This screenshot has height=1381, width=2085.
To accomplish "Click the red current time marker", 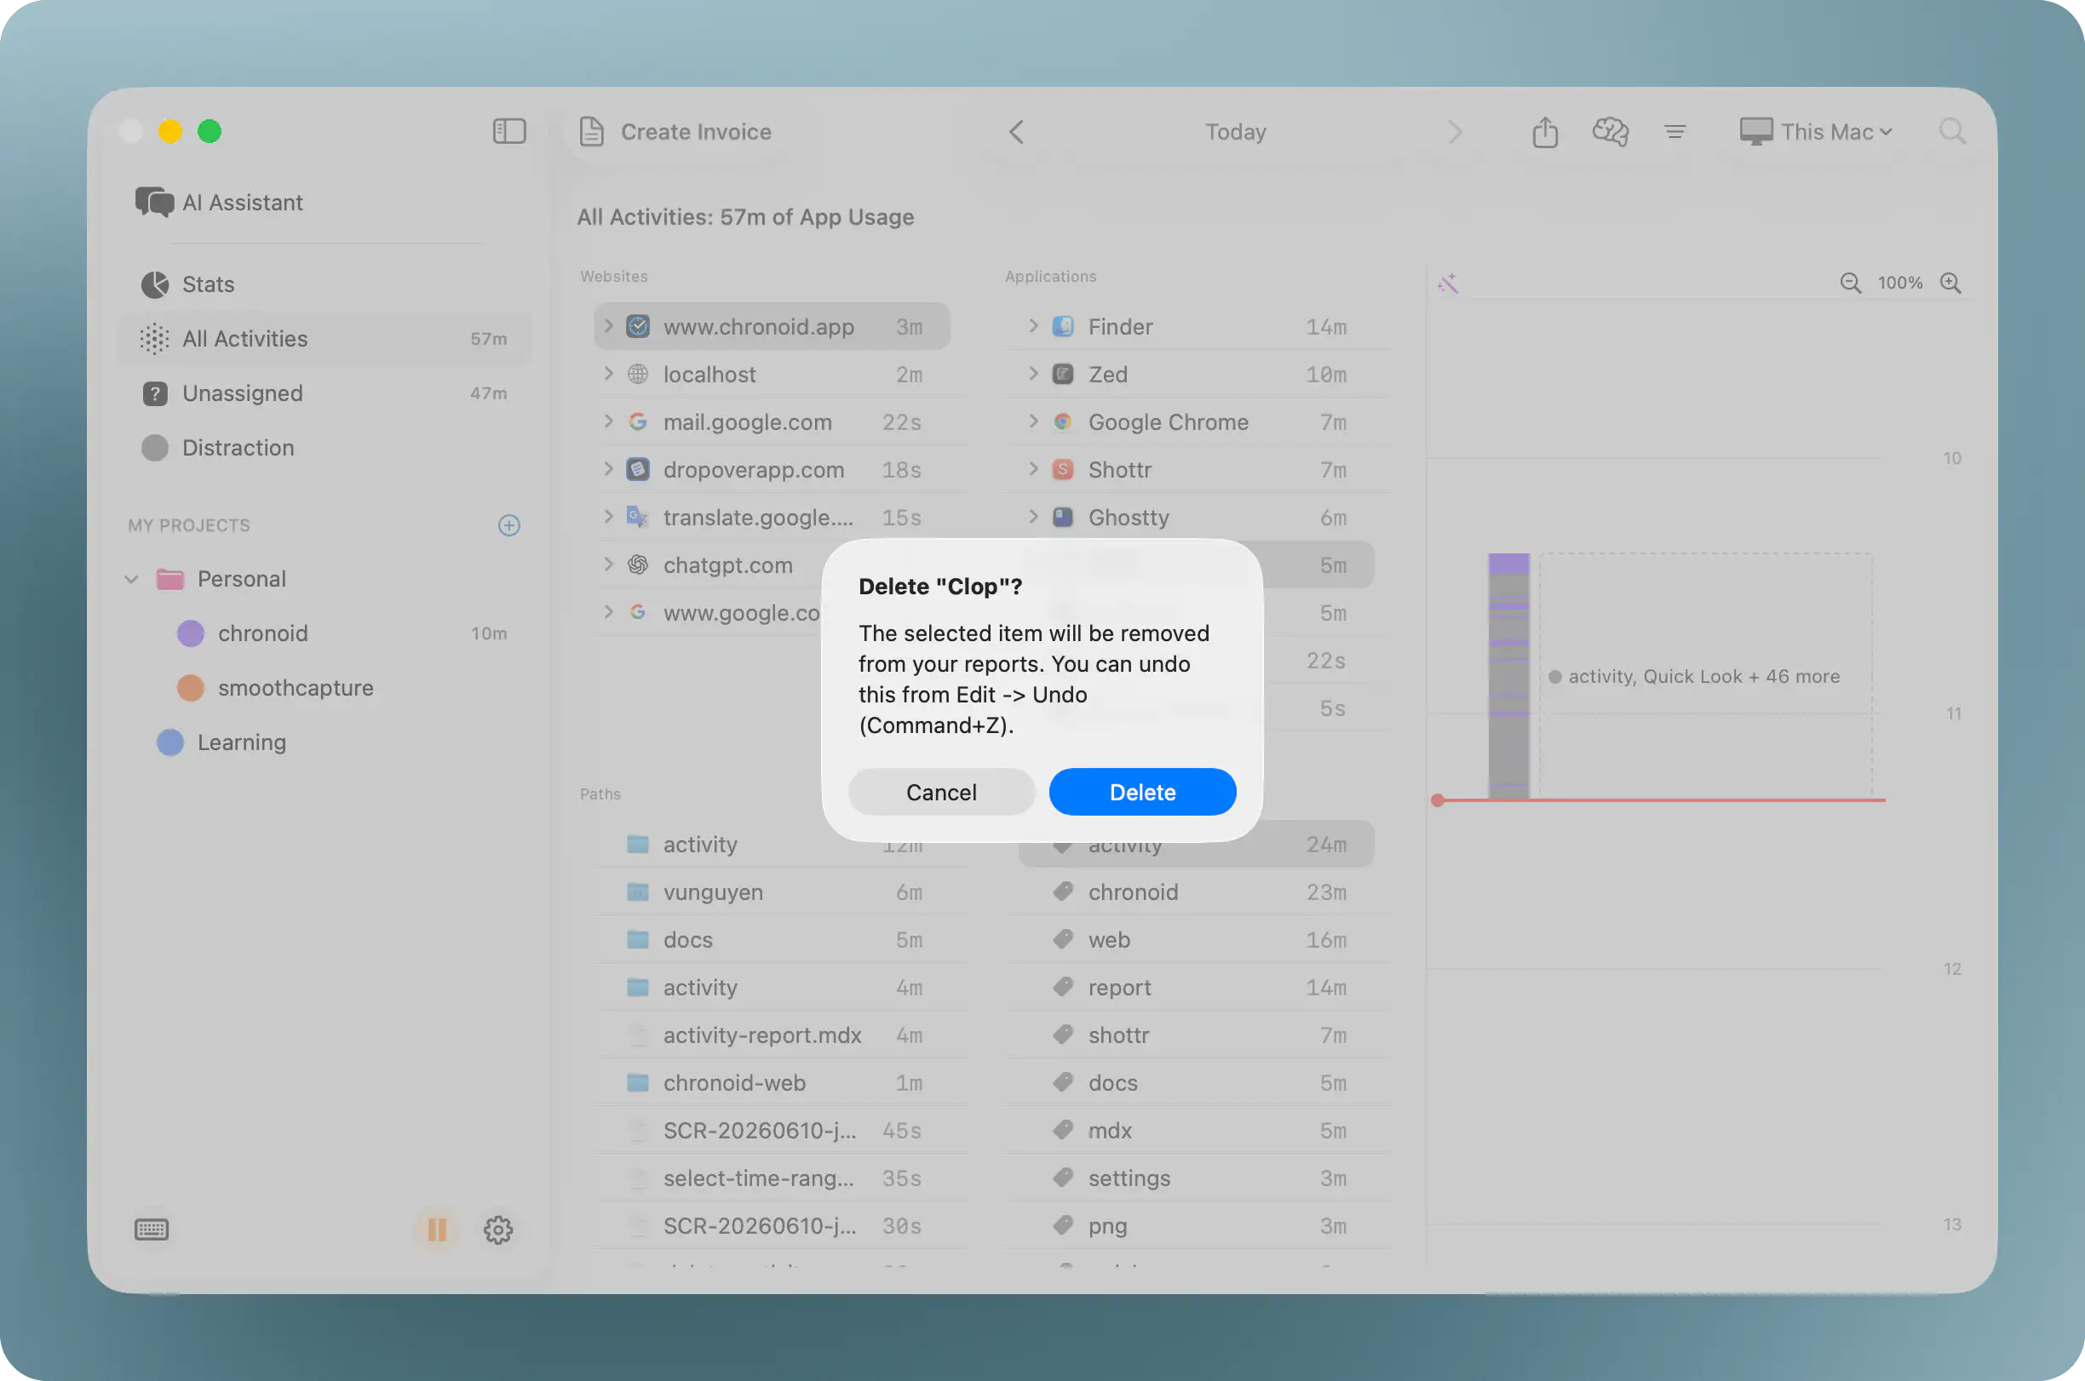I will click(x=1438, y=800).
